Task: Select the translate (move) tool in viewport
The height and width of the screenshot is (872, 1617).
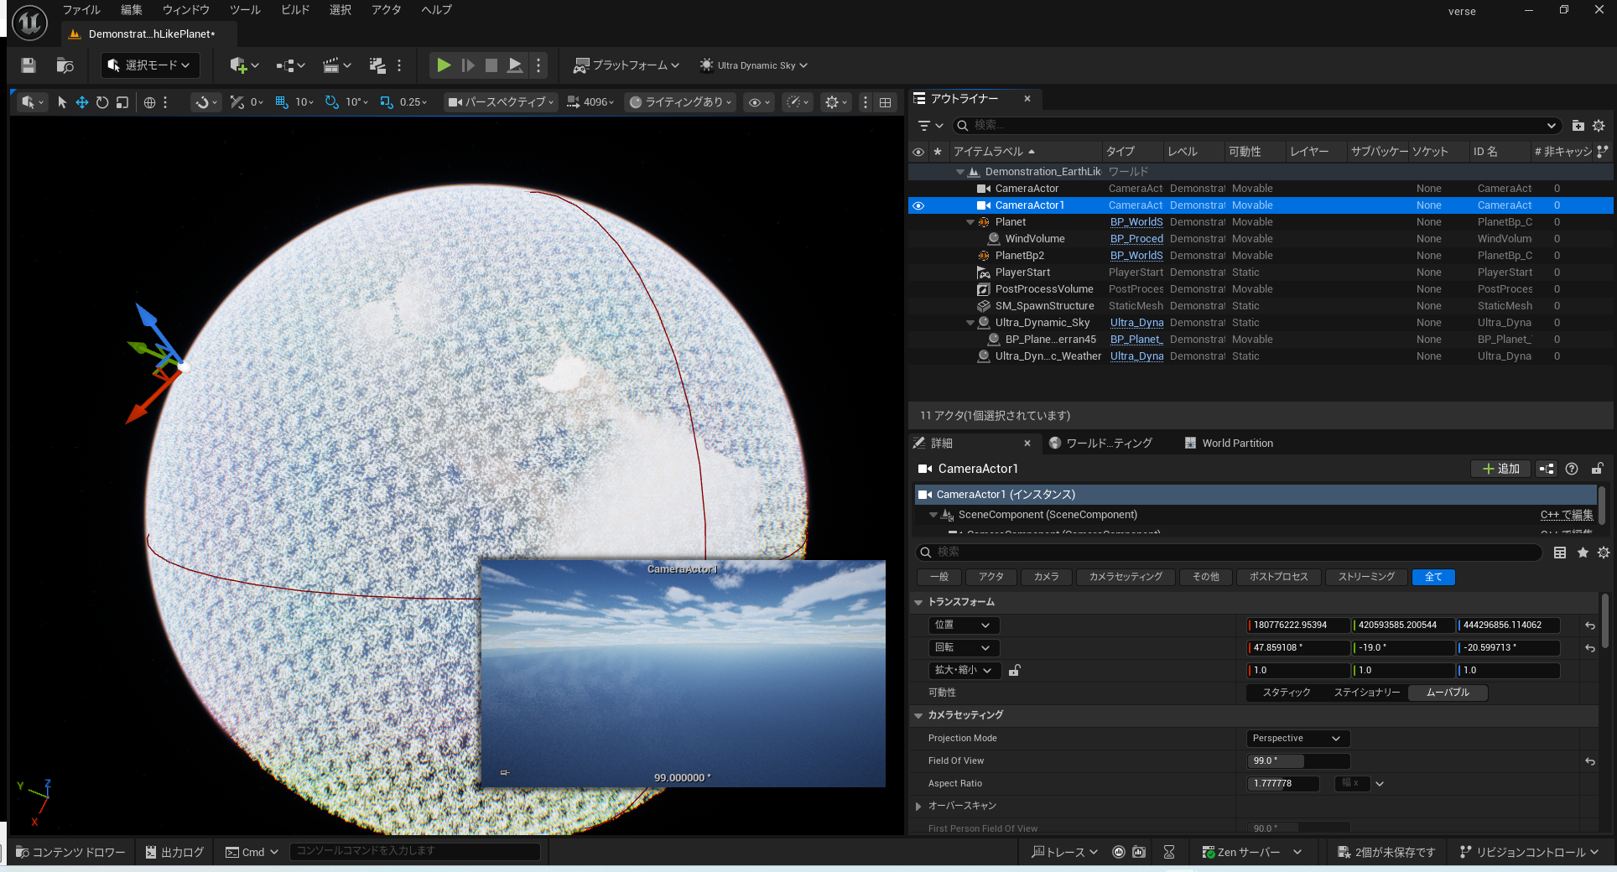Action: (x=82, y=102)
